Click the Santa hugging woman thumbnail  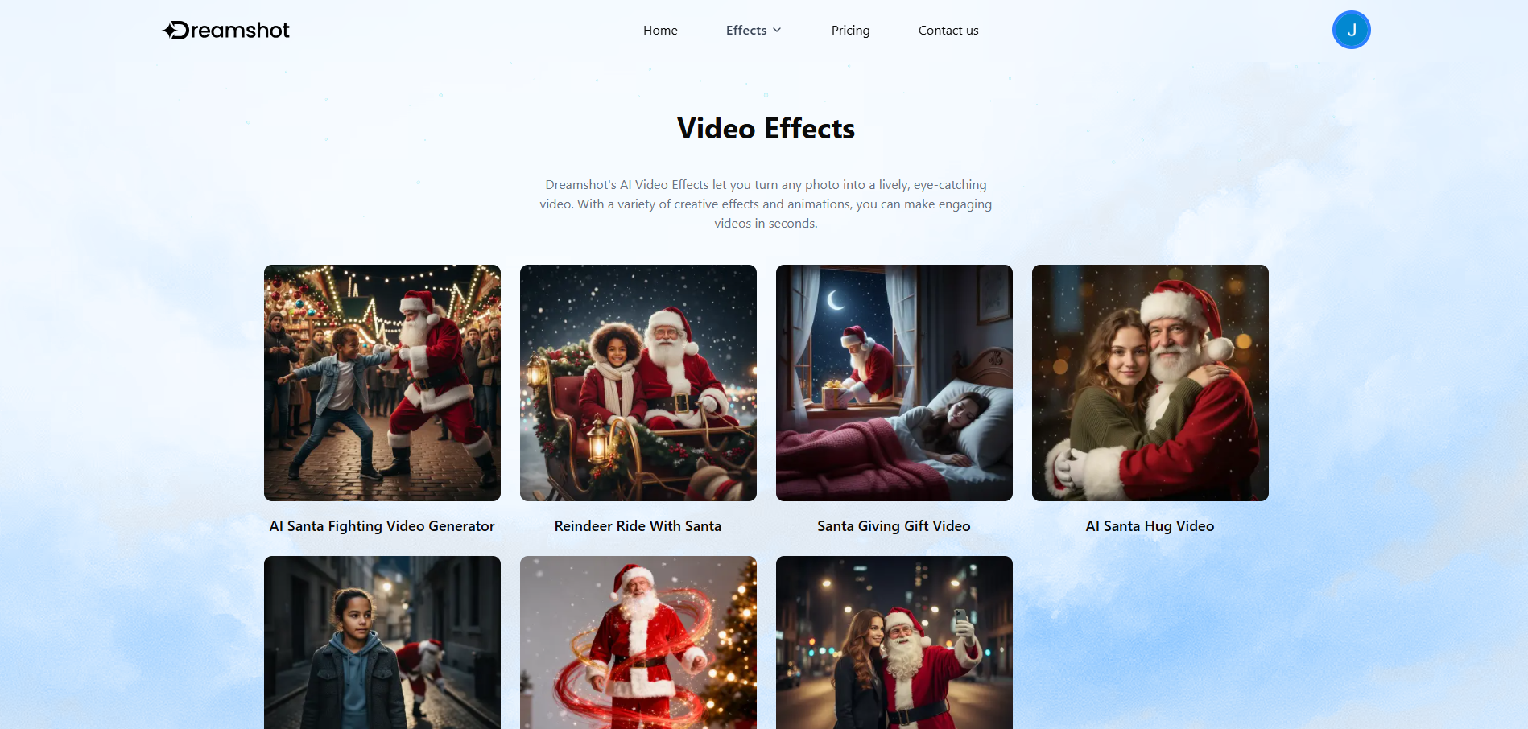coord(1150,382)
